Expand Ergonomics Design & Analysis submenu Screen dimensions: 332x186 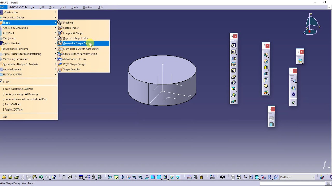(29, 64)
